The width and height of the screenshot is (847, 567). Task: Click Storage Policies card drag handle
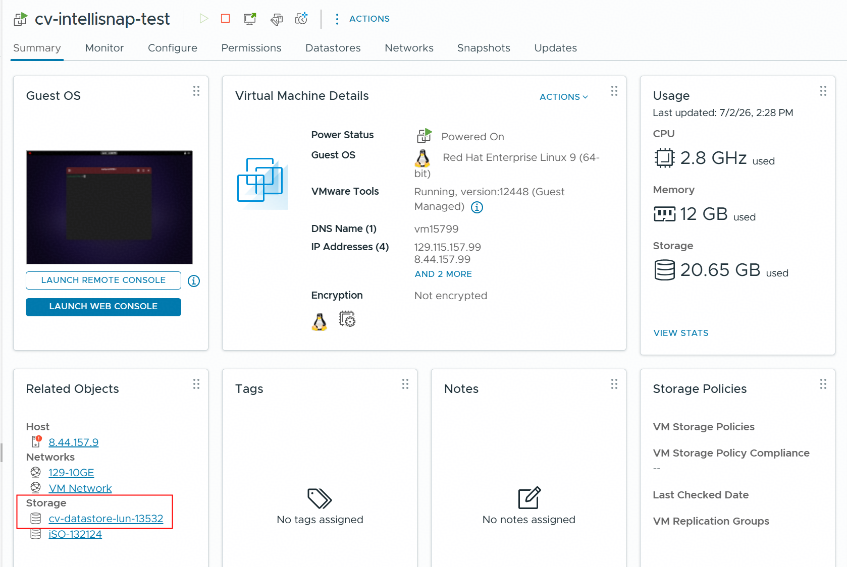823,384
